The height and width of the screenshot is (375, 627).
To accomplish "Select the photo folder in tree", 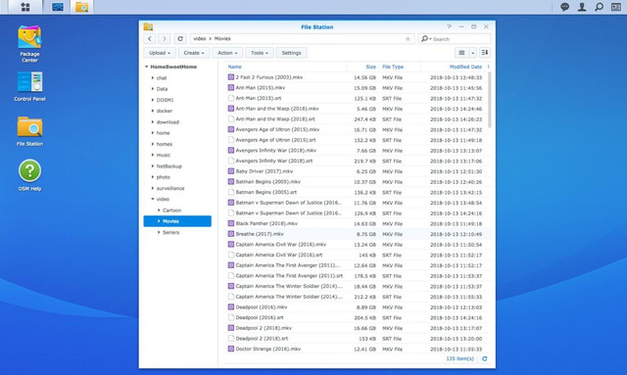I will pos(163,176).
